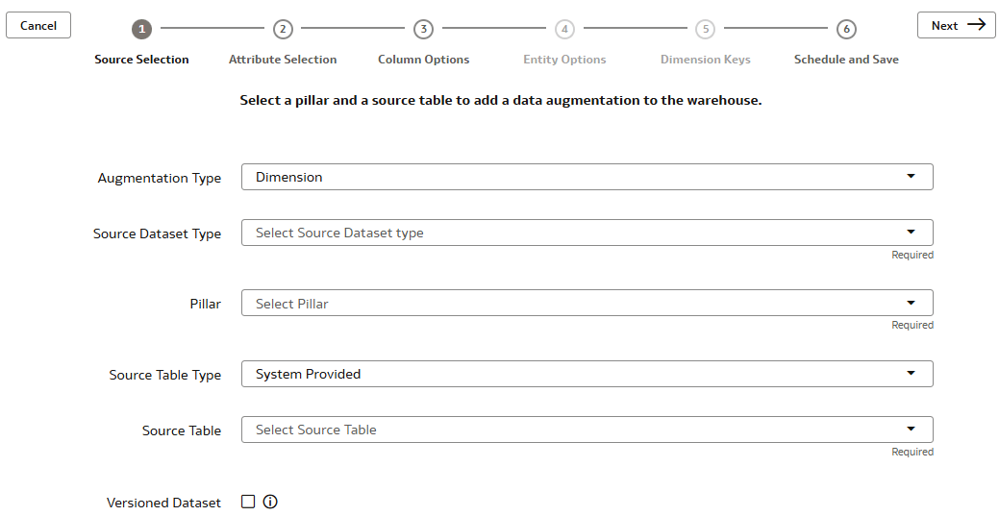This screenshot has height=516, width=999.
Task: Click step 4 Entity Options circle
Action: (564, 29)
